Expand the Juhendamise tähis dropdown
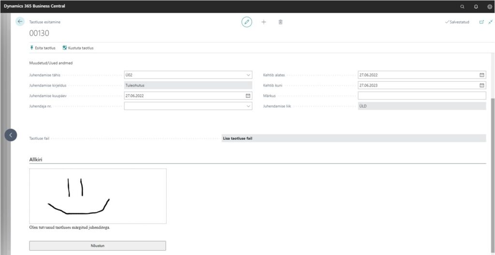Screen dimensions: 495x255 click(248, 75)
